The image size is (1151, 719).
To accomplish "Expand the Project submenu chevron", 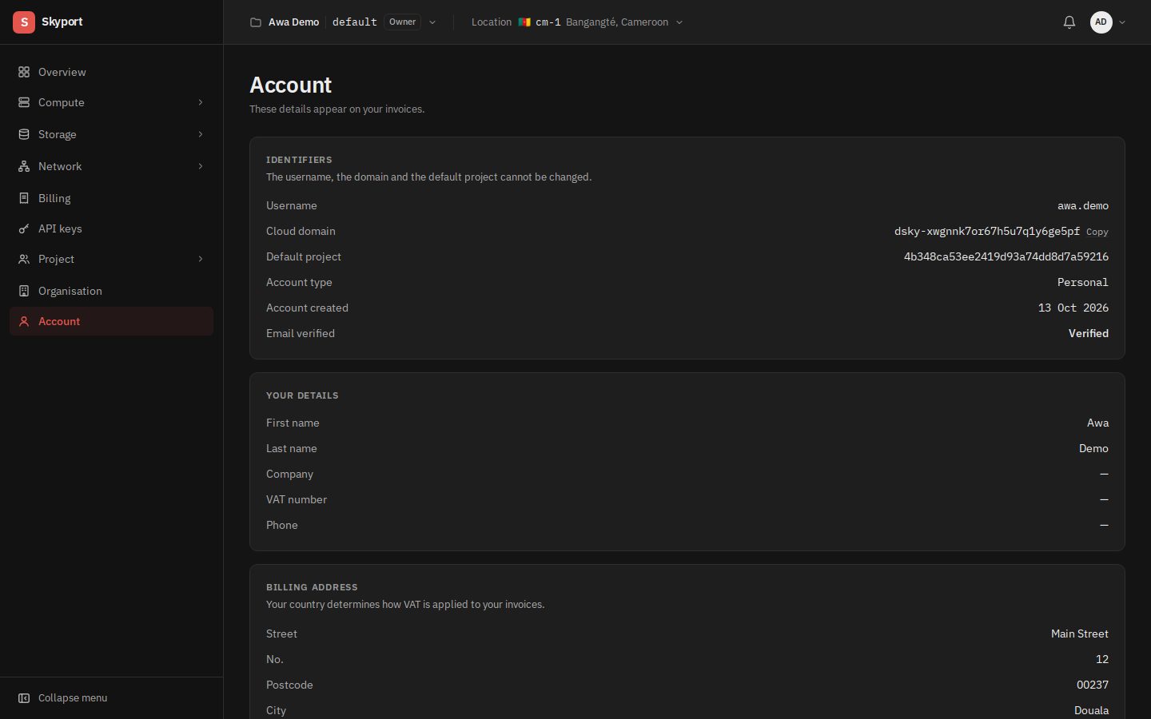I will (201, 259).
